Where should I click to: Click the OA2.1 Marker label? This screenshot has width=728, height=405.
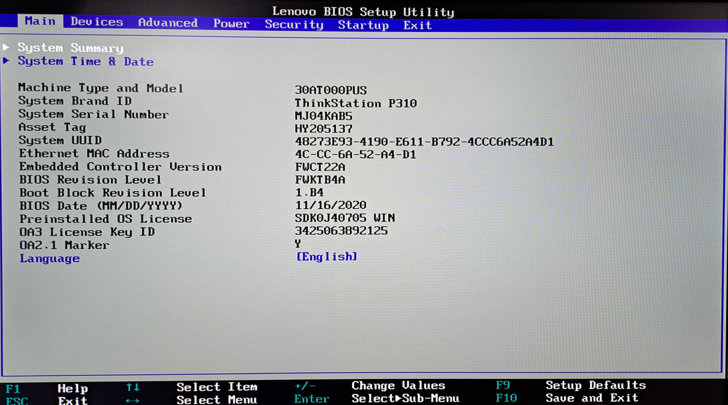pyautogui.click(x=64, y=245)
